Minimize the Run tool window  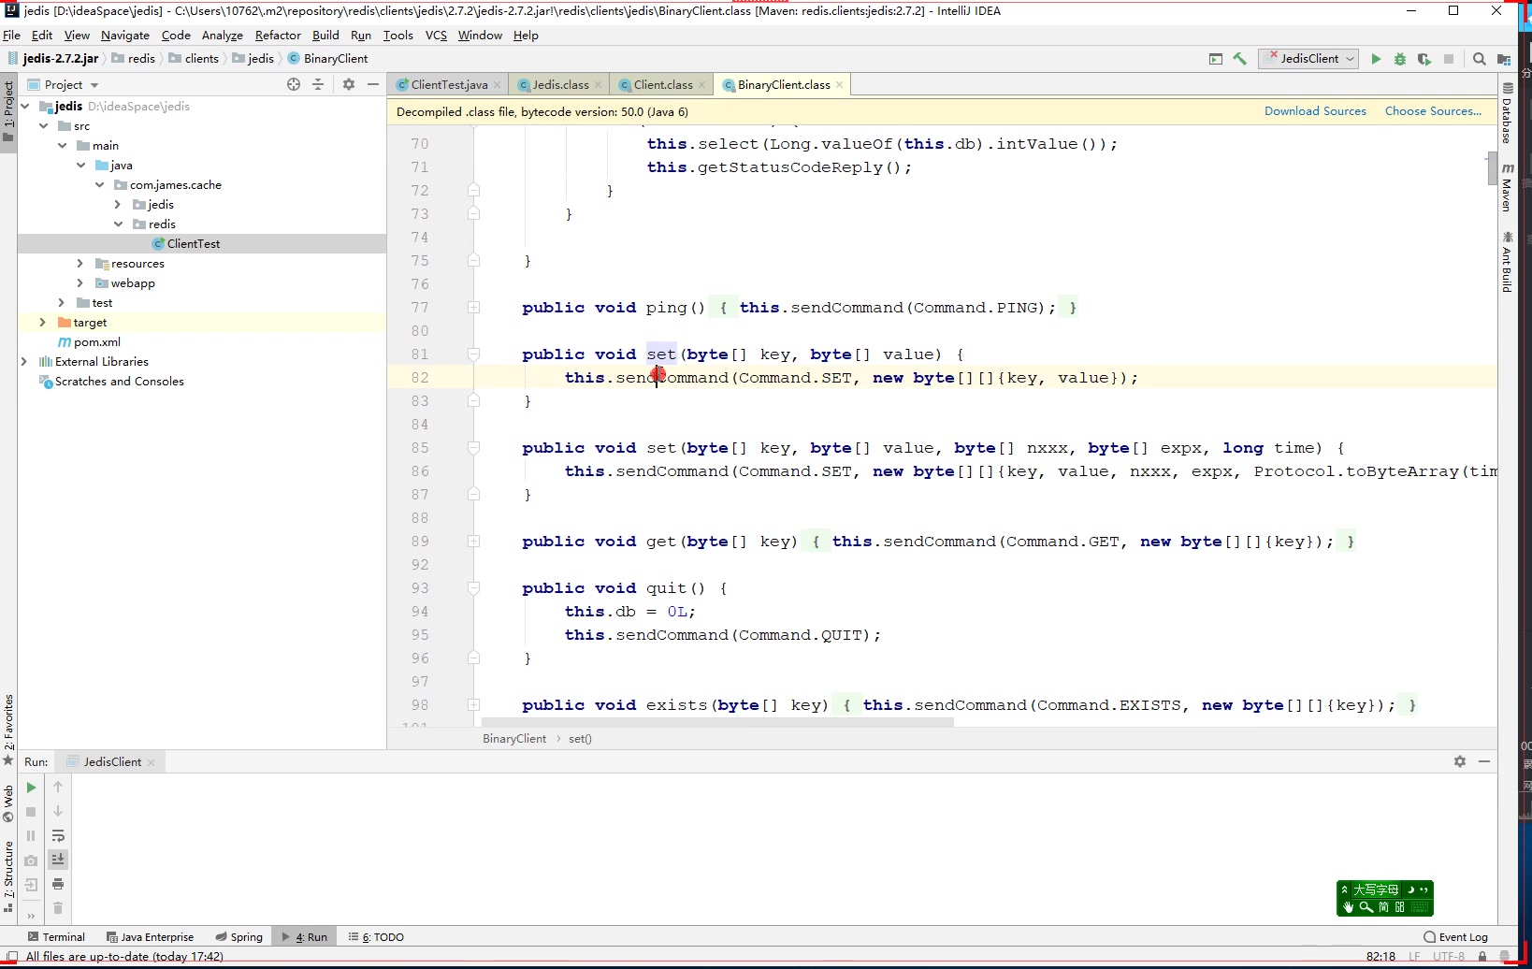pos(1484,761)
